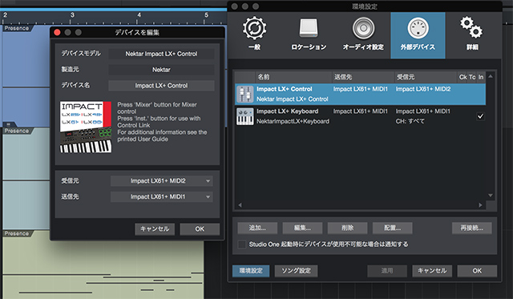Open the 送信先 Impact LX61+ MIDI1 dropdown
The width and height of the screenshot is (513, 299).
pyautogui.click(x=162, y=196)
